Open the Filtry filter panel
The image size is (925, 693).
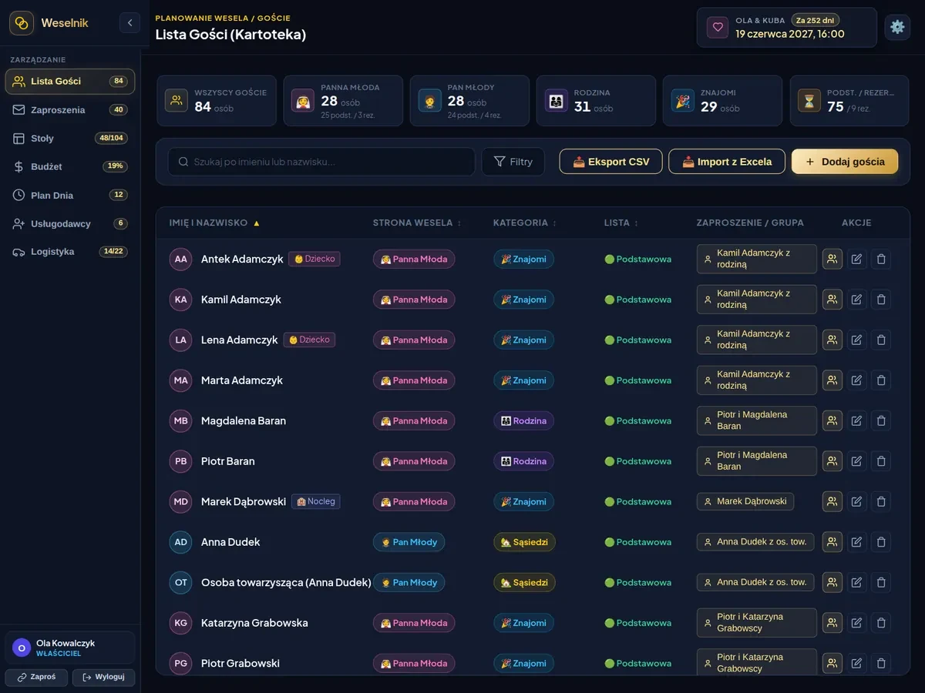click(513, 162)
